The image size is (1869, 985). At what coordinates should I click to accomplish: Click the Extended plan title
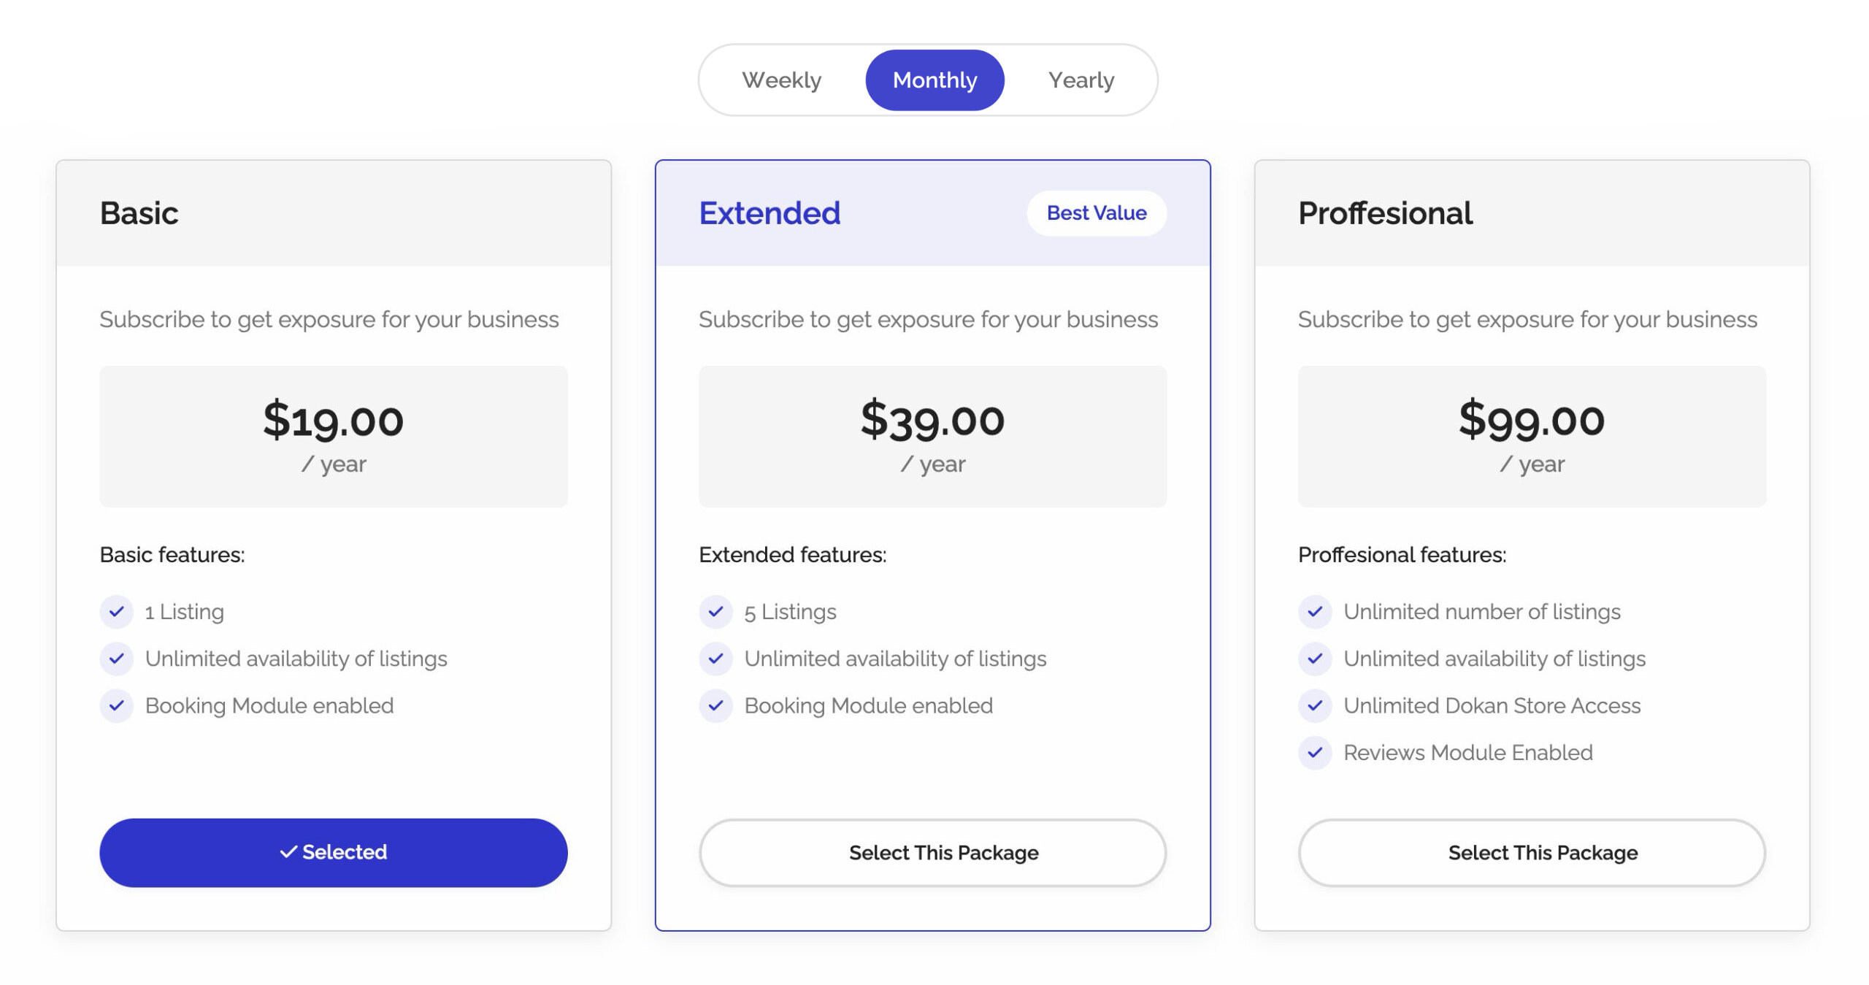click(770, 213)
